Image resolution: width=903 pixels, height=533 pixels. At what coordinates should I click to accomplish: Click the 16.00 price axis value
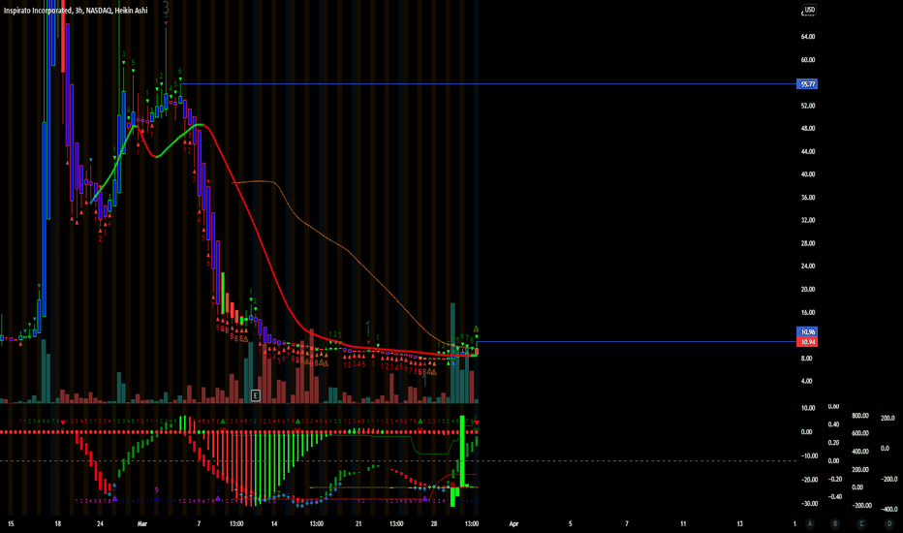[808, 313]
